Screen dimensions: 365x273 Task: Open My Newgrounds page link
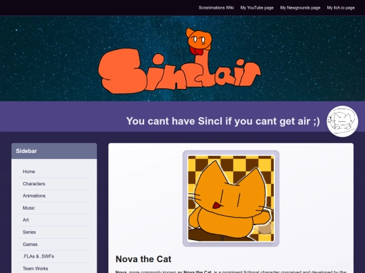(x=300, y=8)
